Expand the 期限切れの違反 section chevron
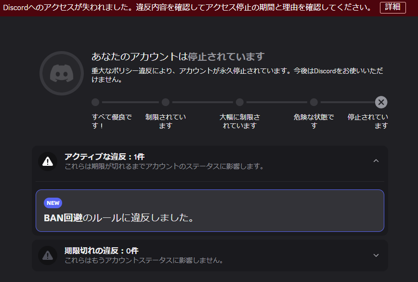Viewport: 418px width, 282px height. tap(376, 255)
